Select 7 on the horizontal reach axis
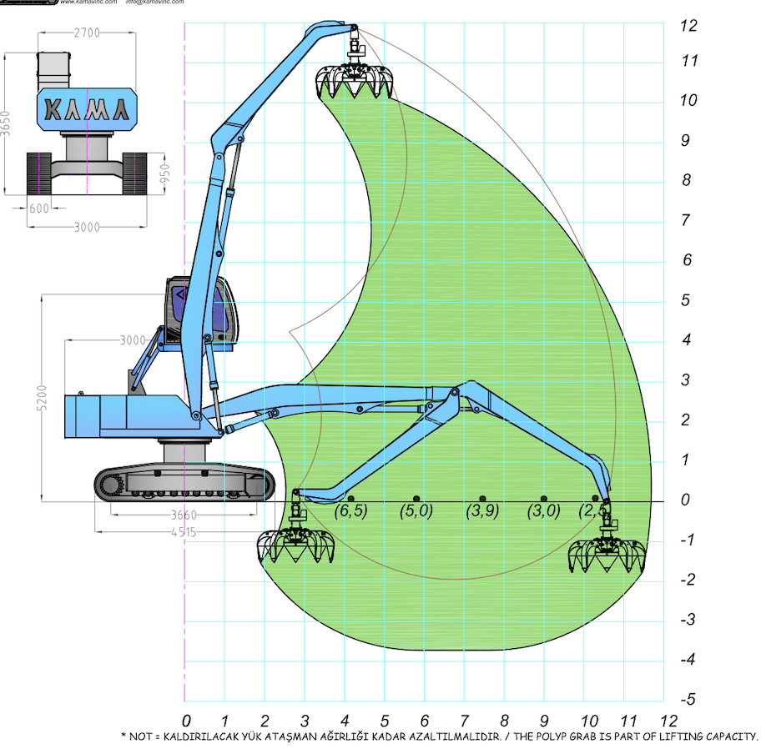Viewport: 766px width, 749px height. [464, 721]
